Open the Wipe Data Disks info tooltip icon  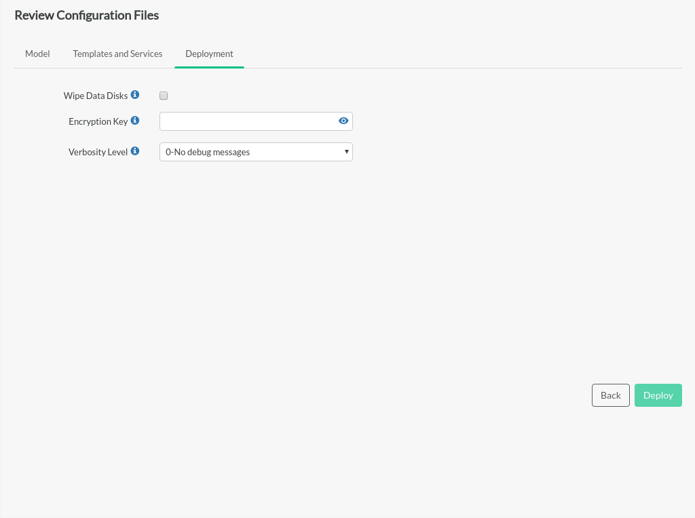[x=135, y=95]
